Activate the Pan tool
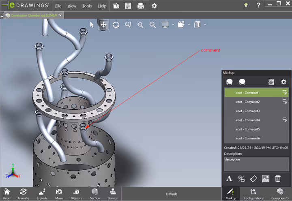292x201 pixels. pos(103,25)
